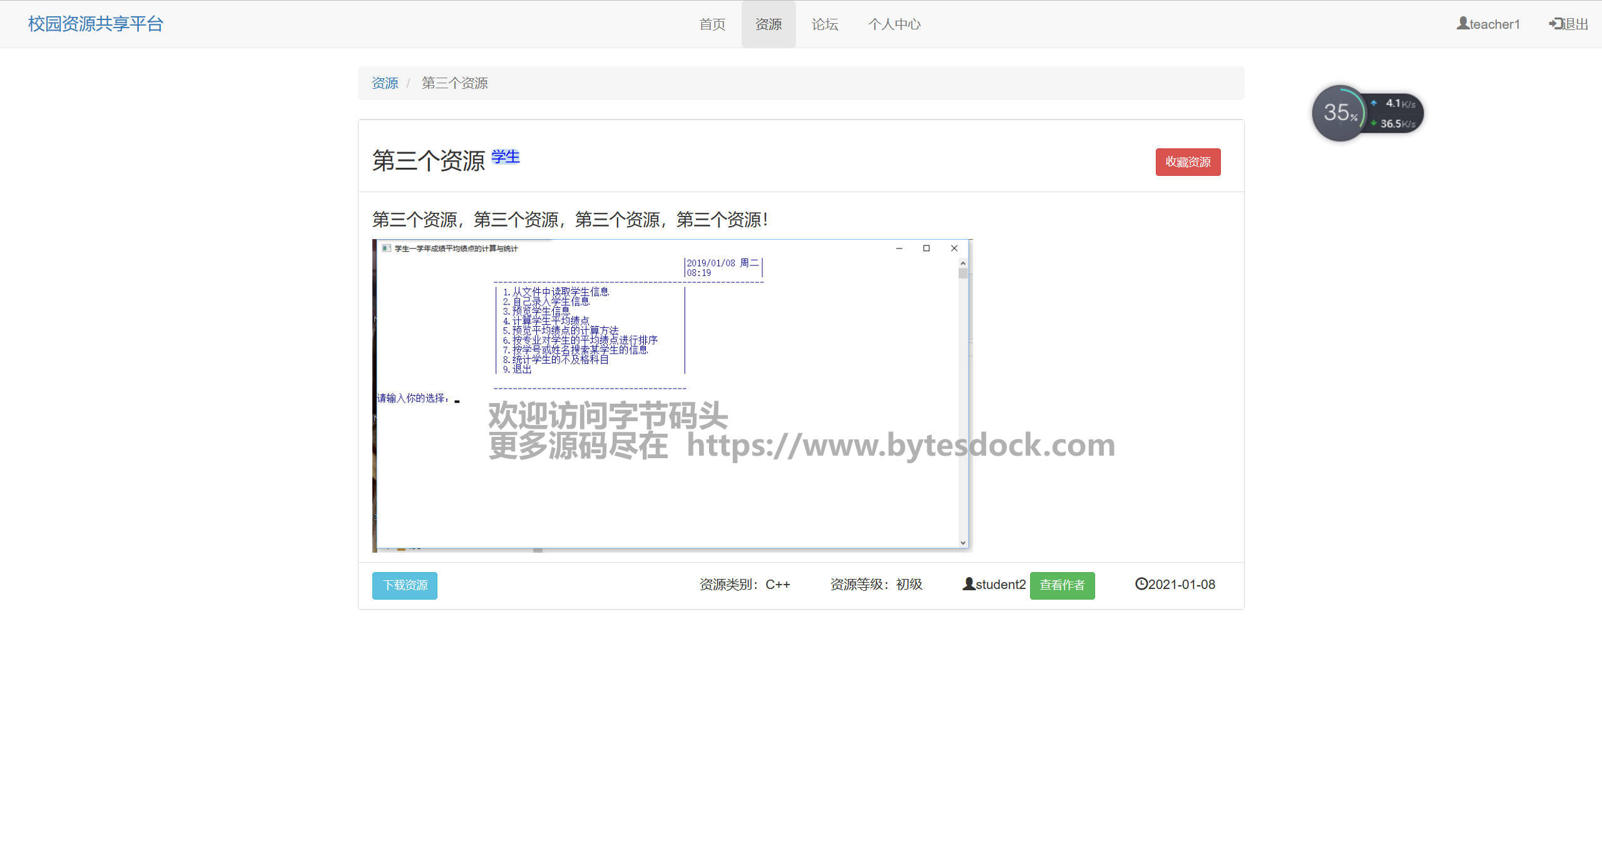Click embedded window's close X icon
This screenshot has width=1602, height=860.
click(x=954, y=248)
